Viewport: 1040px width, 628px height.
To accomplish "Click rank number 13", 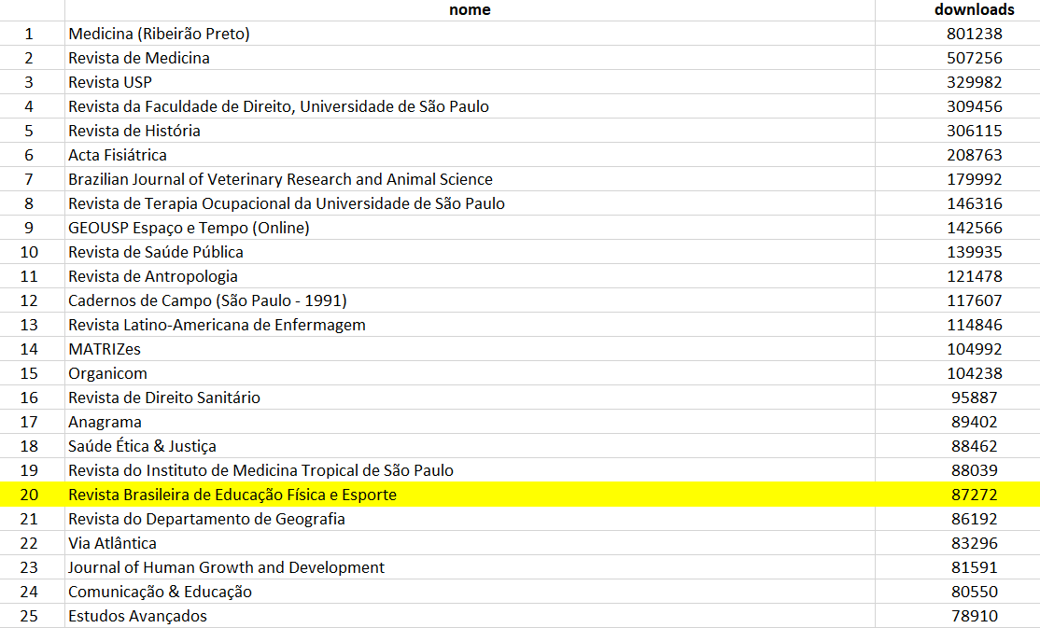I will point(29,325).
